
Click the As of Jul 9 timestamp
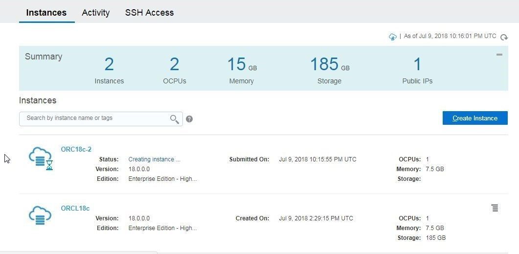tap(450, 36)
